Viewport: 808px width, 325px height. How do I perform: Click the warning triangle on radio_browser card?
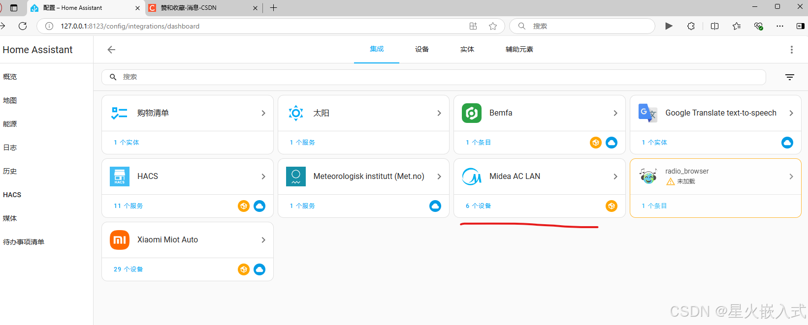pos(670,181)
